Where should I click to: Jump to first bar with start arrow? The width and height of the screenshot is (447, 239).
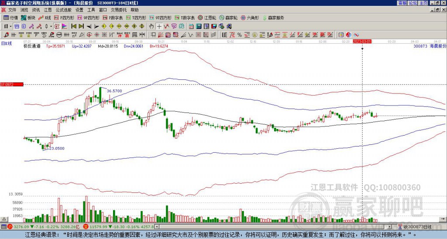click(x=73, y=27)
